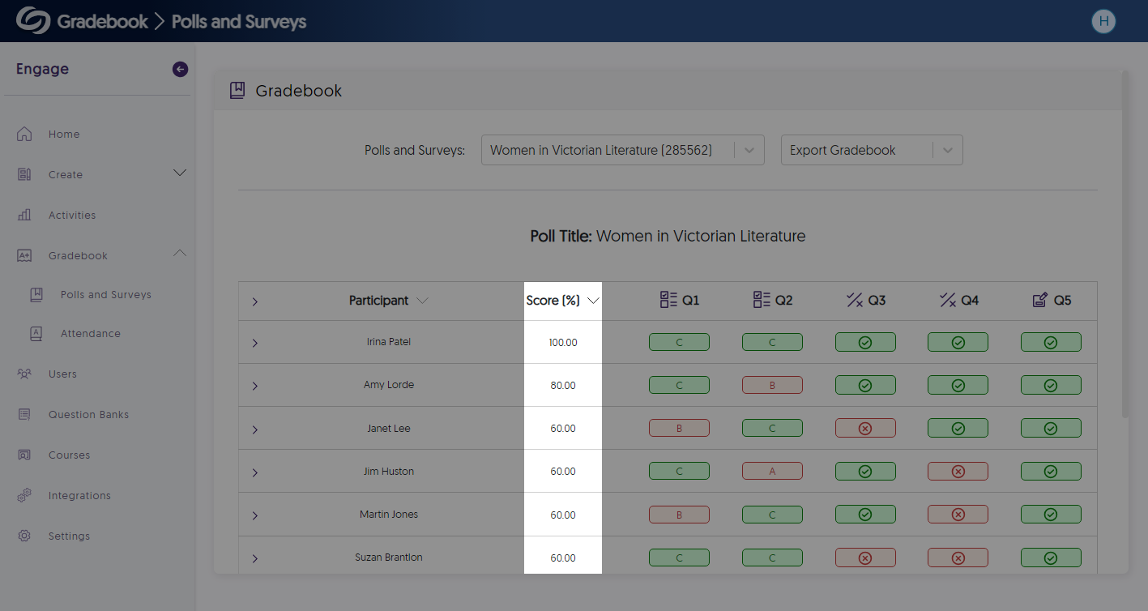This screenshot has height=611, width=1148.
Task: Open the Export Gradebook dropdown
Action: [871, 150]
